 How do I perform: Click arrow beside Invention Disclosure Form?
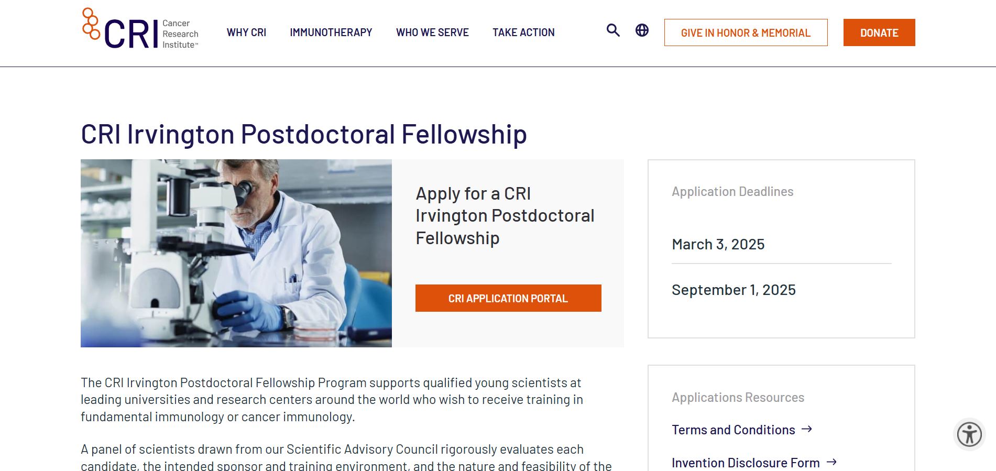click(x=831, y=462)
